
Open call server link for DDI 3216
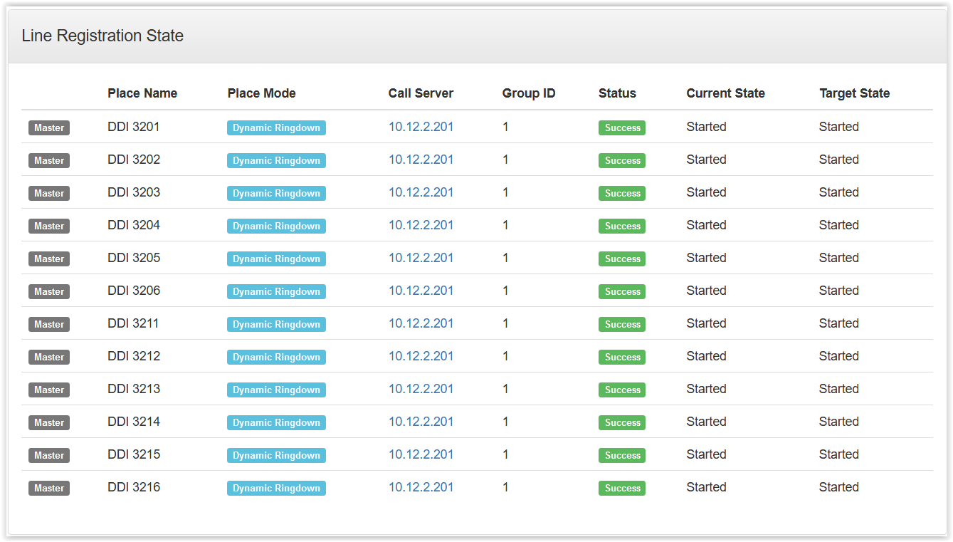[x=421, y=487]
